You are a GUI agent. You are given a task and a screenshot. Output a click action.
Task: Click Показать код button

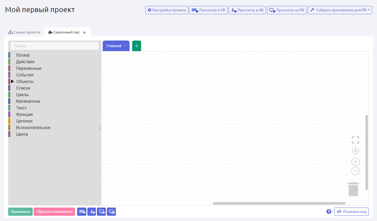point(352,212)
